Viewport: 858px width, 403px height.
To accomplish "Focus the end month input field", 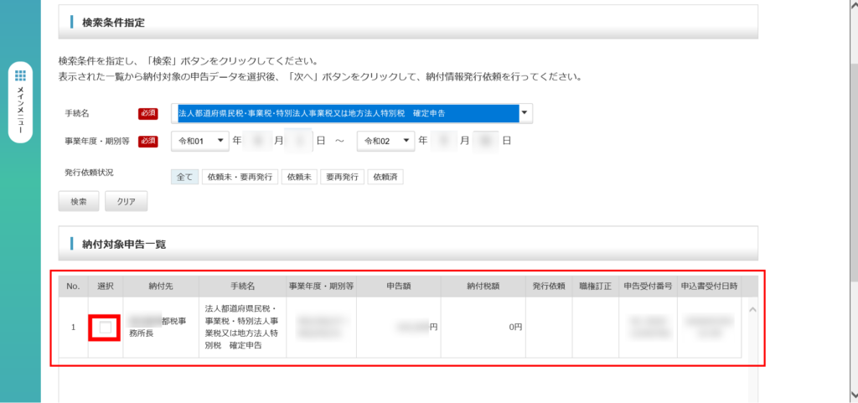I will 444,140.
